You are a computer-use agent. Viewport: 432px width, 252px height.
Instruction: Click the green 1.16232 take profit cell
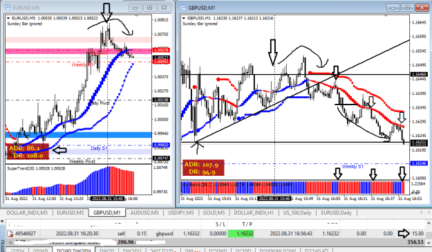click(x=241, y=234)
